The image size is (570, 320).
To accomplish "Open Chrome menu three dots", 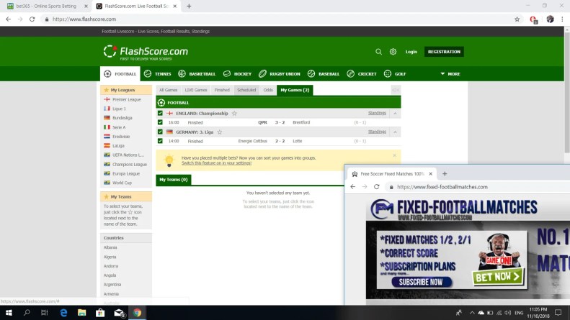I will tap(562, 19).
